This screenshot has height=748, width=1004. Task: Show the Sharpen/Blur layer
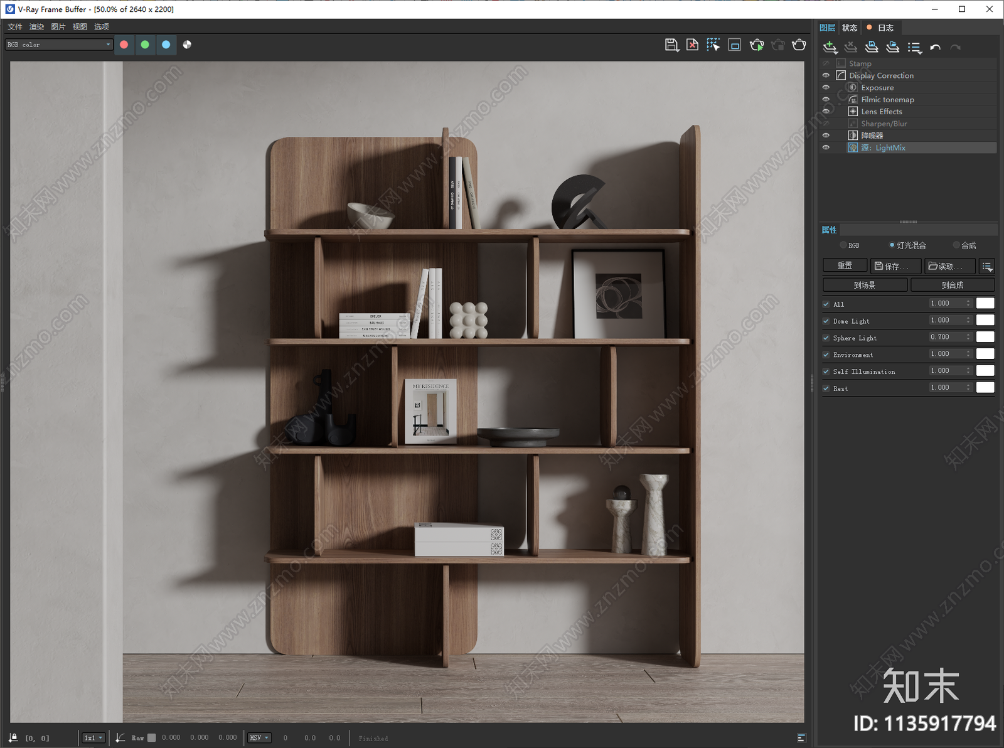tap(826, 123)
